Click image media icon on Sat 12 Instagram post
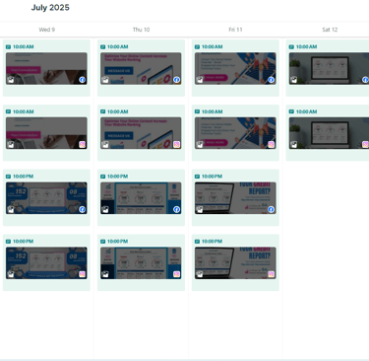The width and height of the screenshot is (369, 361). (x=294, y=144)
